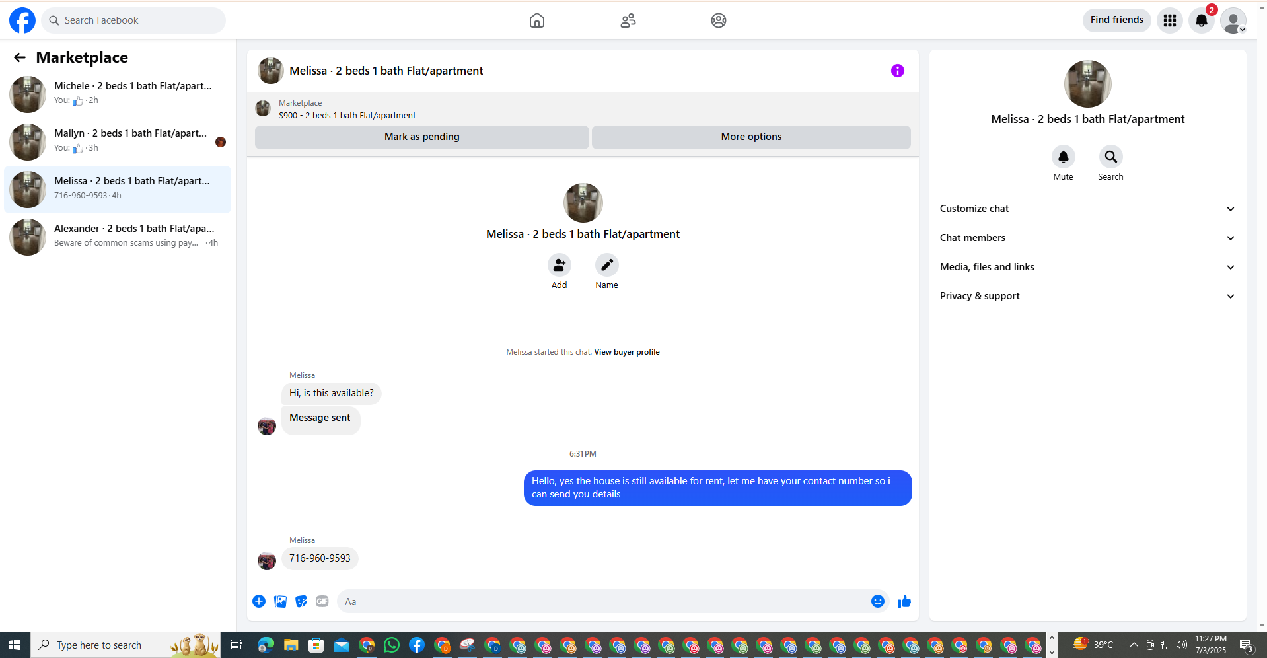Open the Groups icon in top navigation
The height and width of the screenshot is (658, 1267).
pyautogui.click(x=719, y=20)
